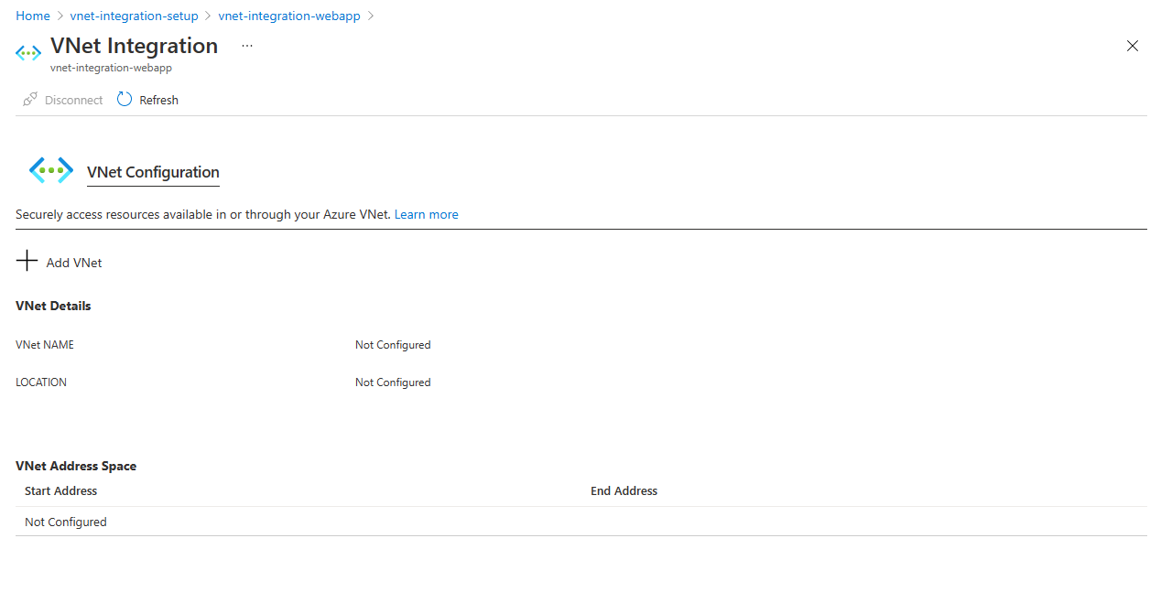Image resolution: width=1161 pixels, height=603 pixels.
Task: Close the VNet Integration blade
Action: pos(1133,46)
